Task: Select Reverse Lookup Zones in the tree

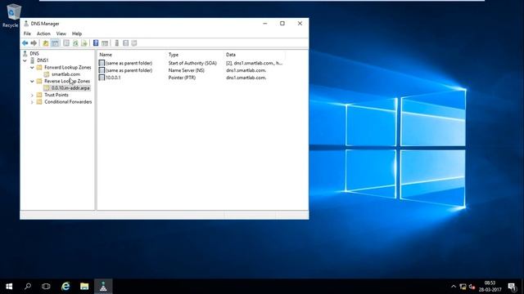Action: (x=67, y=81)
